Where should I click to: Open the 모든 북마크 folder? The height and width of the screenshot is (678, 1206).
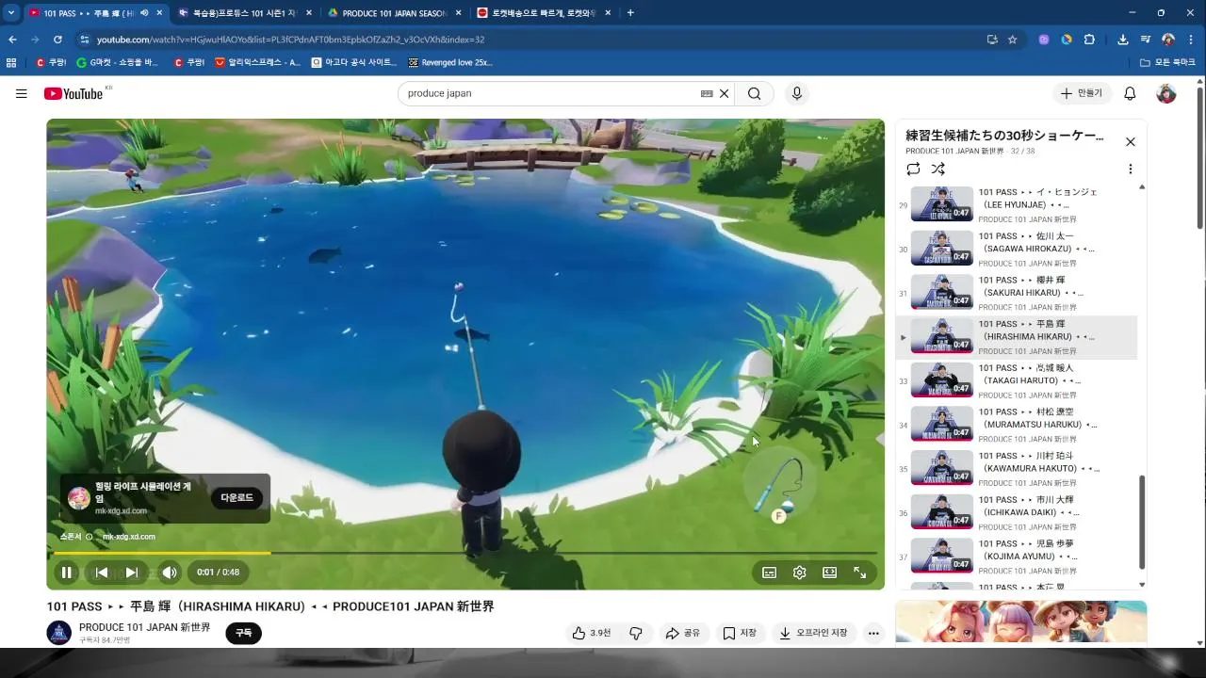point(1167,62)
